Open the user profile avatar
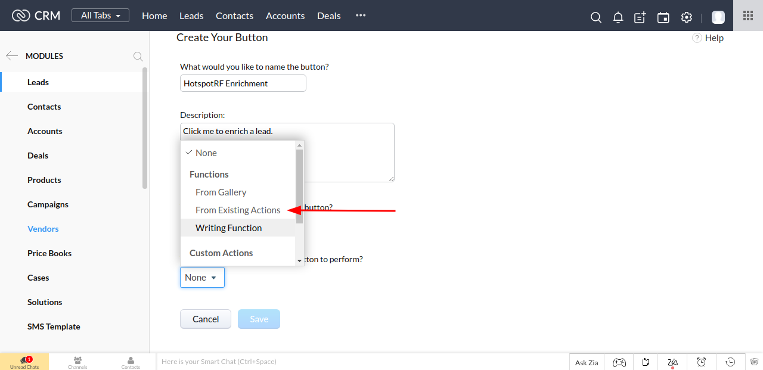 point(718,17)
